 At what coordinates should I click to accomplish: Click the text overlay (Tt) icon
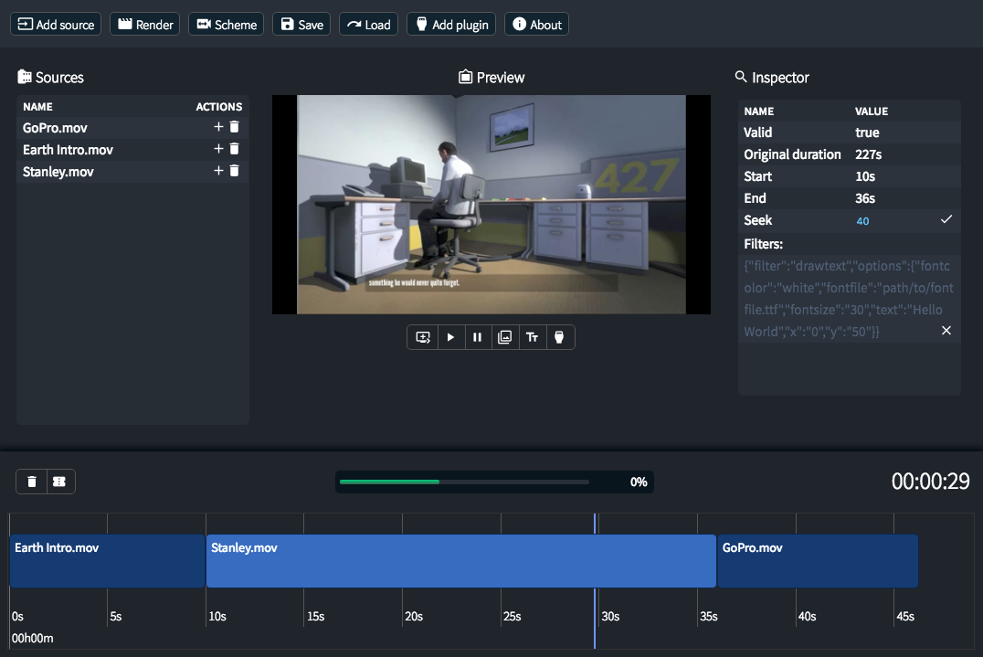533,337
